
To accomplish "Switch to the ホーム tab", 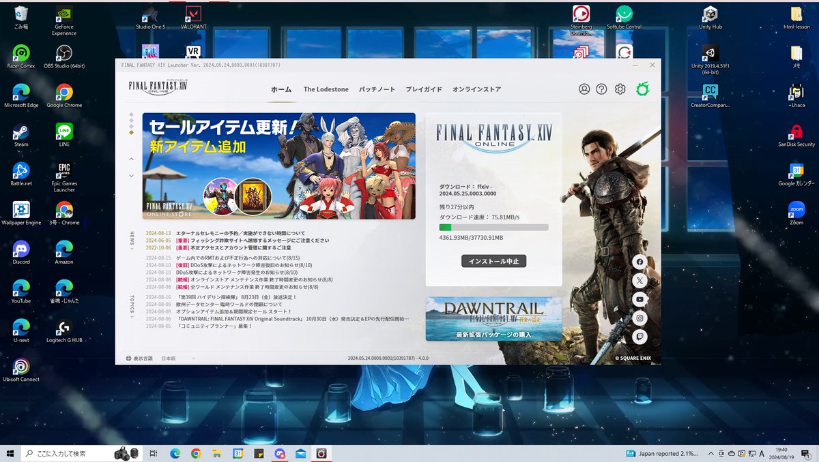I will [x=281, y=89].
